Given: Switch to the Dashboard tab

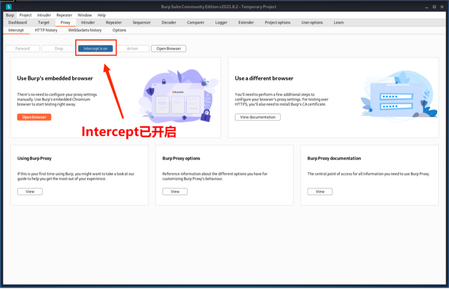Looking at the screenshot, I should click(x=17, y=23).
